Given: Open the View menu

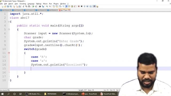Looking at the screenshot, I should click(x=16, y=4).
